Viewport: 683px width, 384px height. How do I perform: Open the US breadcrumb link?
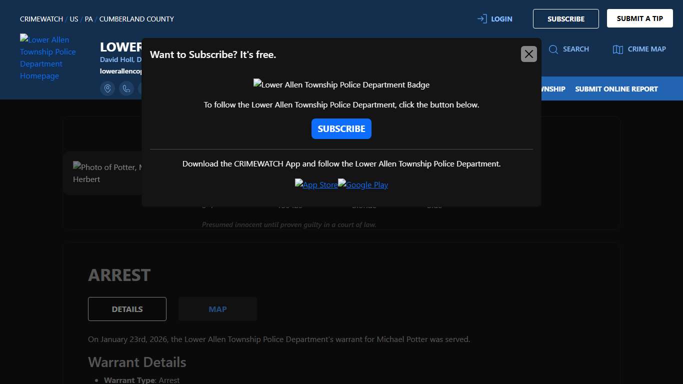[x=74, y=19]
